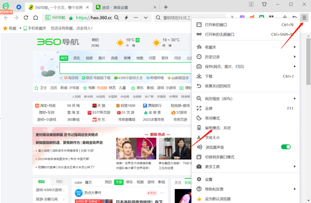Enable 夜间模式 from menu
The width and height of the screenshot is (311, 203).
246,118
